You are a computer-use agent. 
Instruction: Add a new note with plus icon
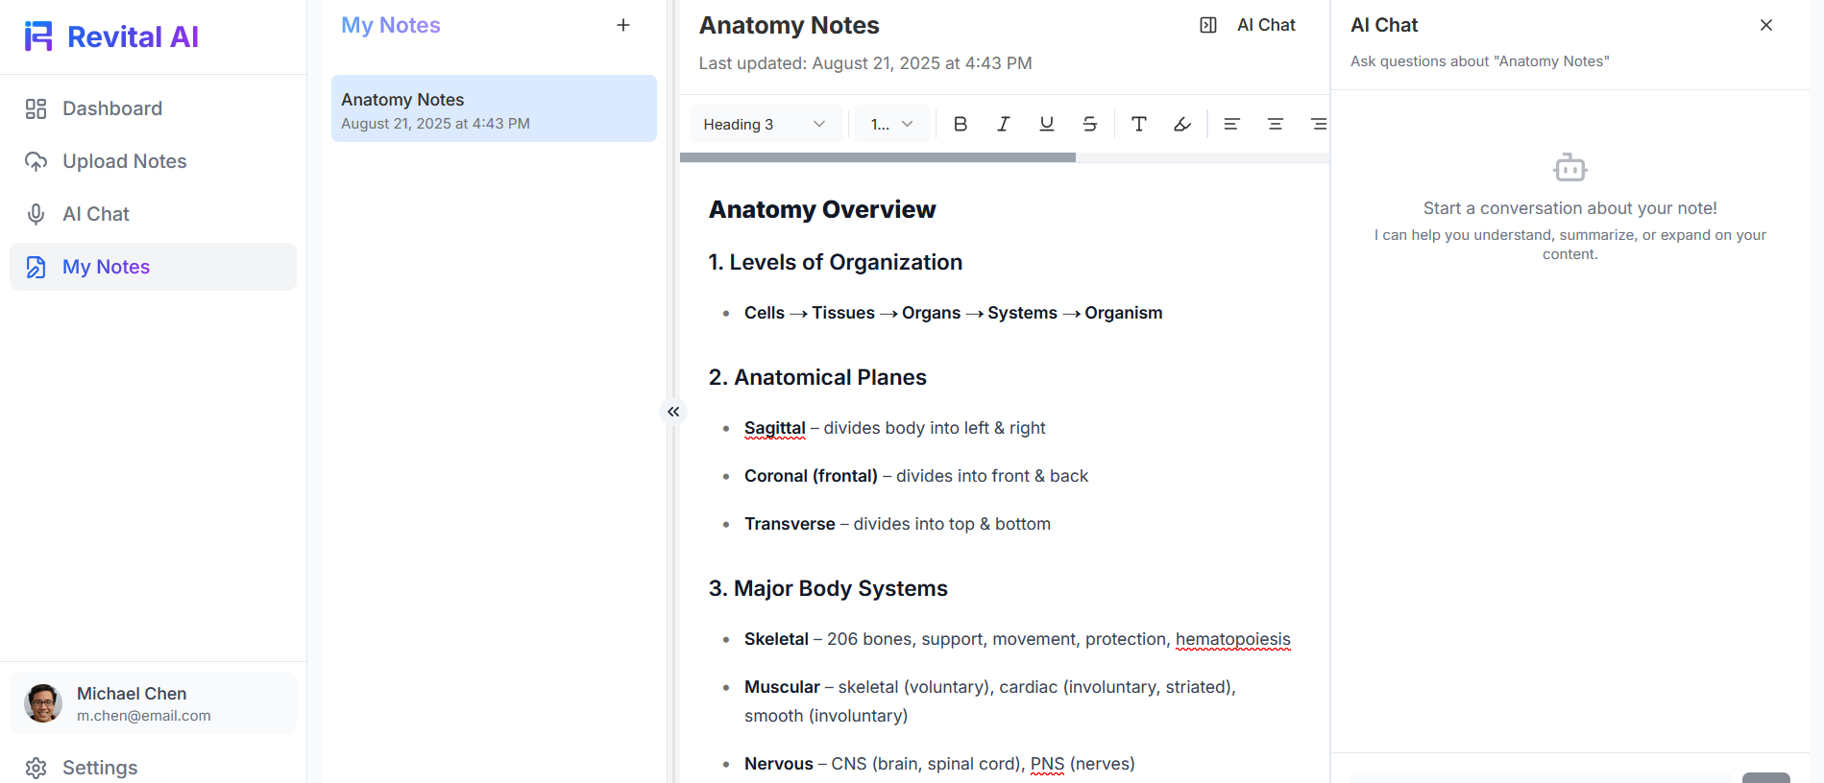click(x=623, y=25)
